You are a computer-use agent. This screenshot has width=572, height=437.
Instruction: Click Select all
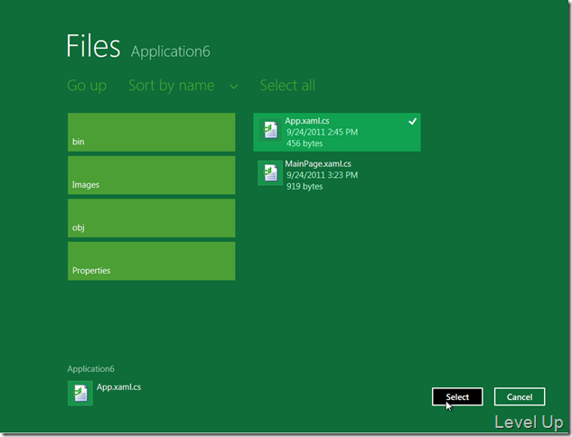pyautogui.click(x=287, y=85)
